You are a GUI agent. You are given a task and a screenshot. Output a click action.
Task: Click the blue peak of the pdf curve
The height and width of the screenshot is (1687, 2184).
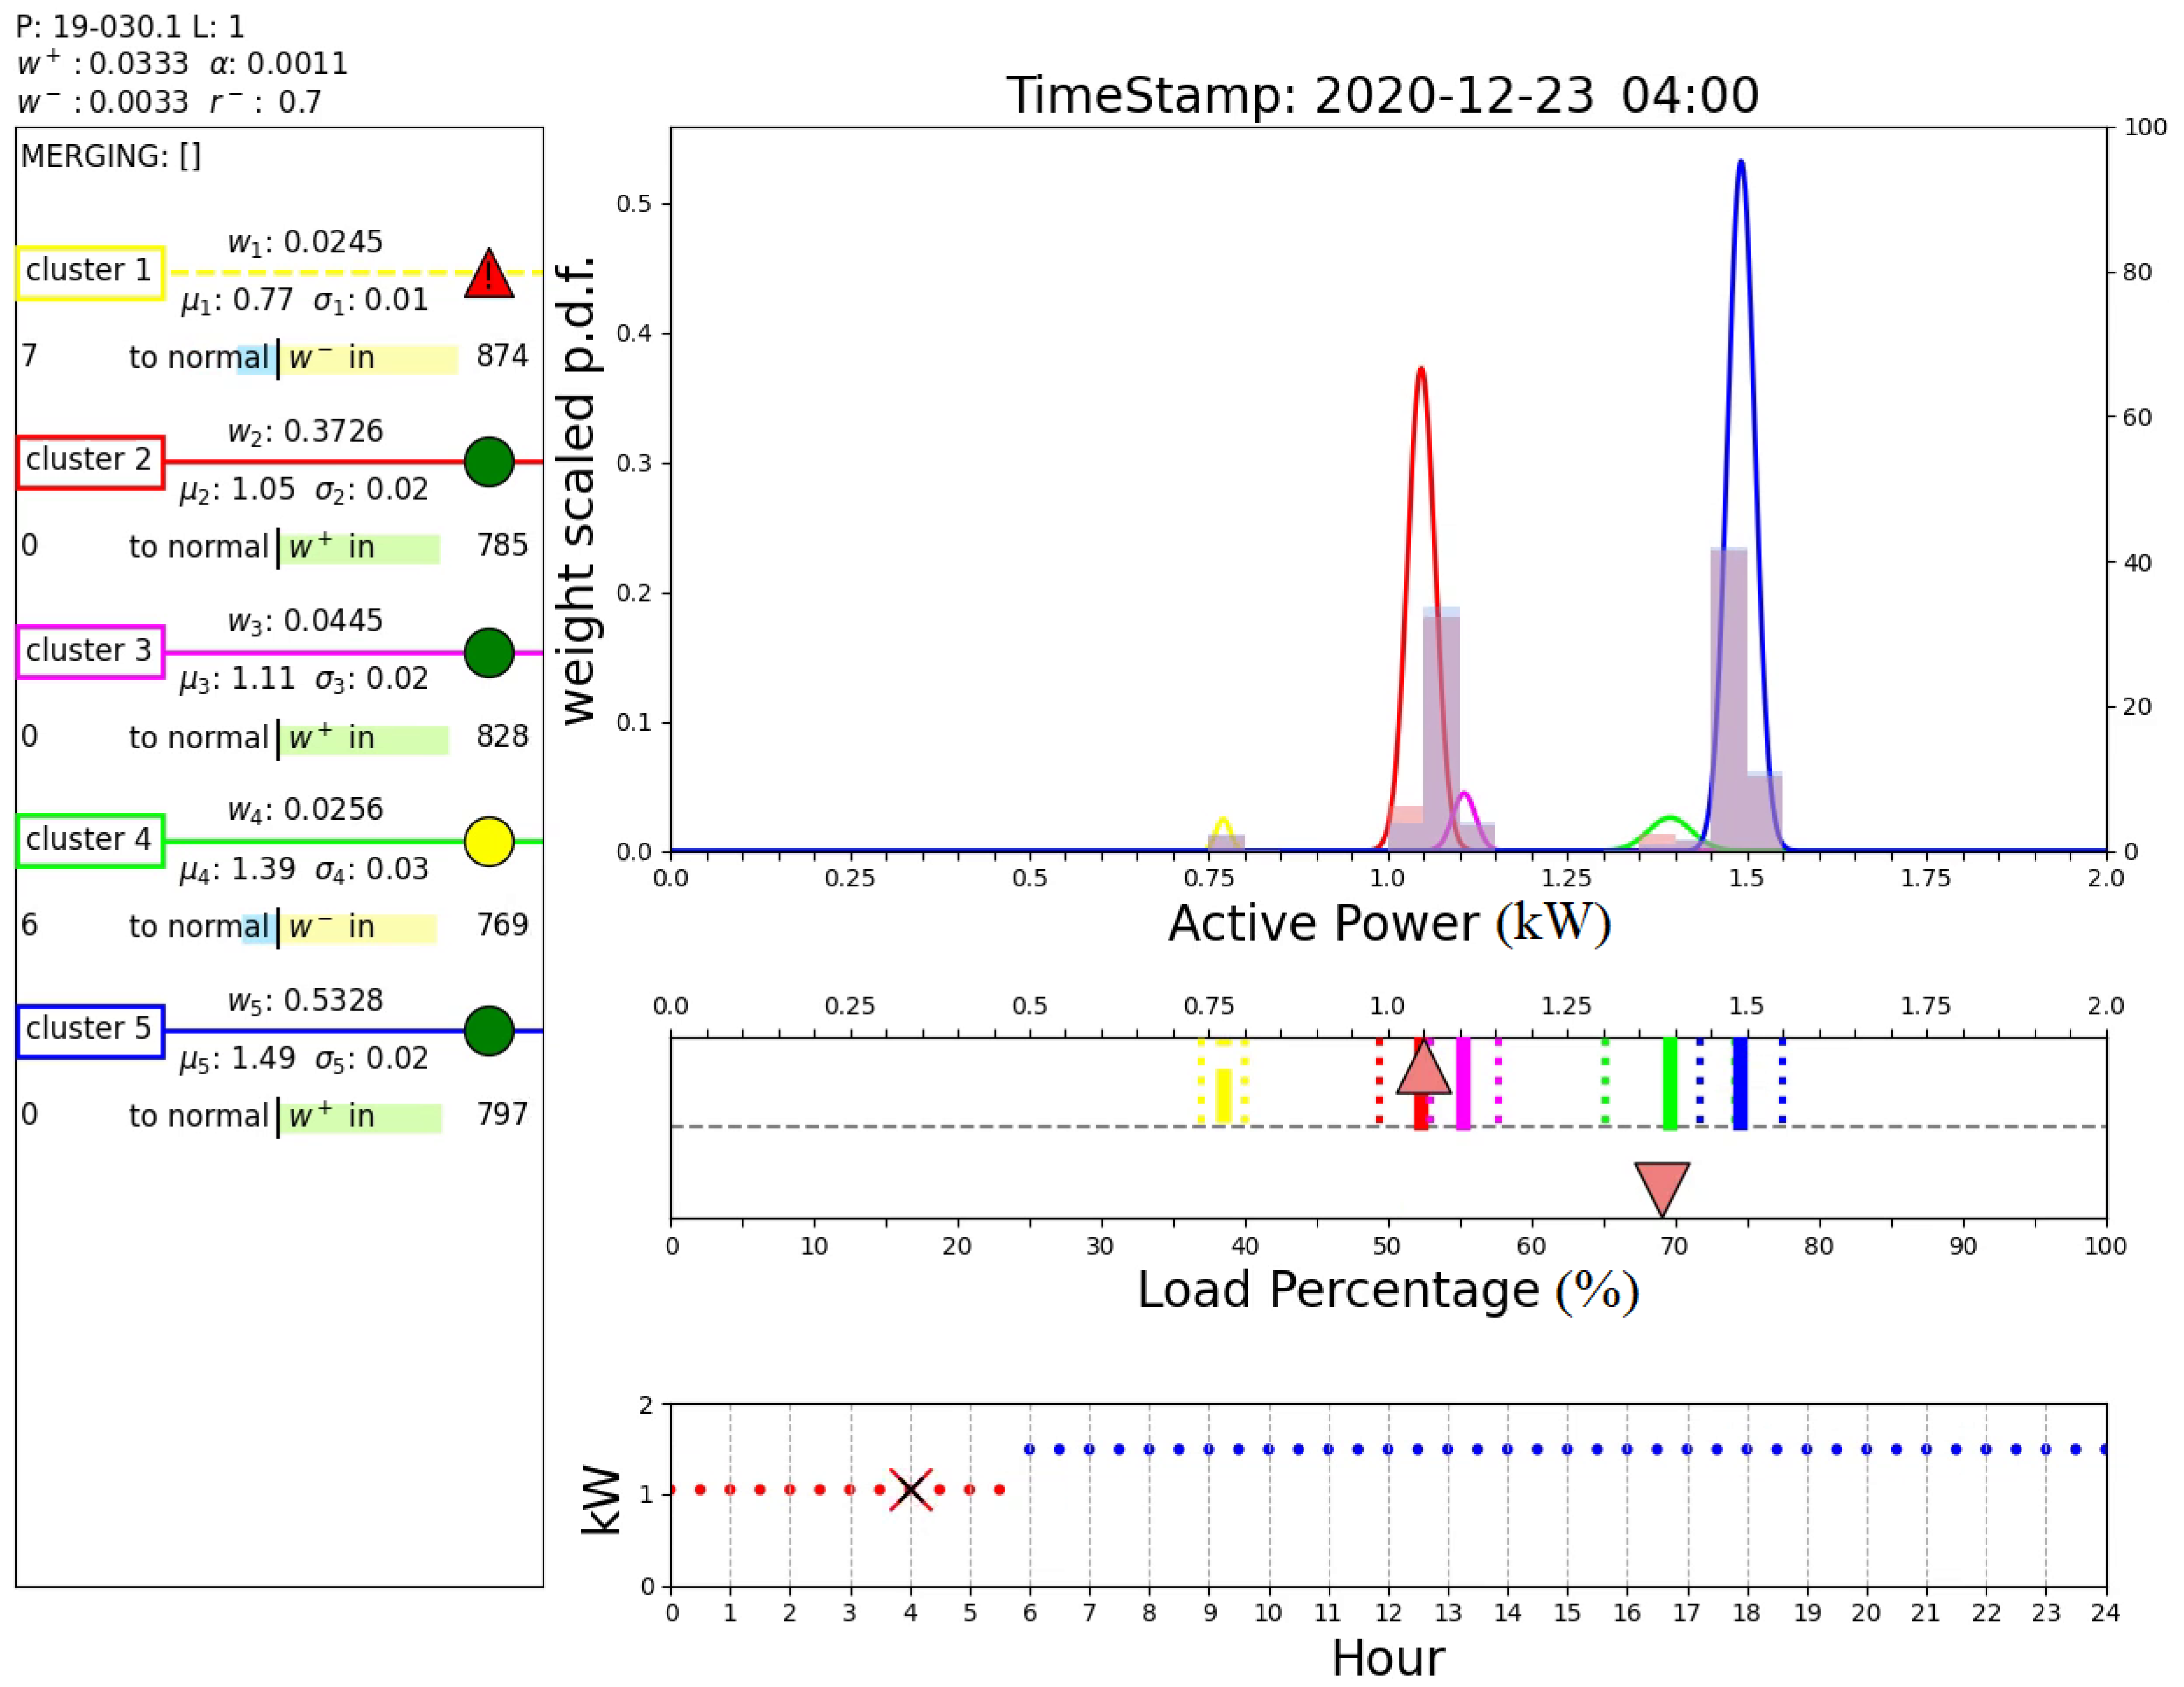click(1741, 162)
